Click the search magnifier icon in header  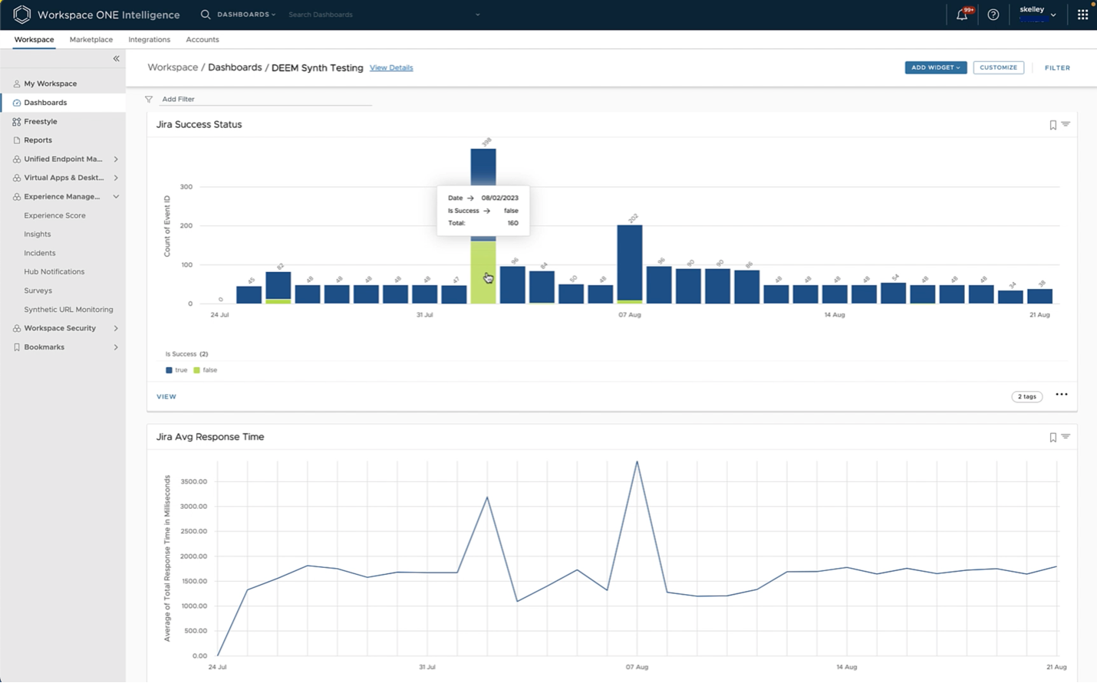coord(206,15)
